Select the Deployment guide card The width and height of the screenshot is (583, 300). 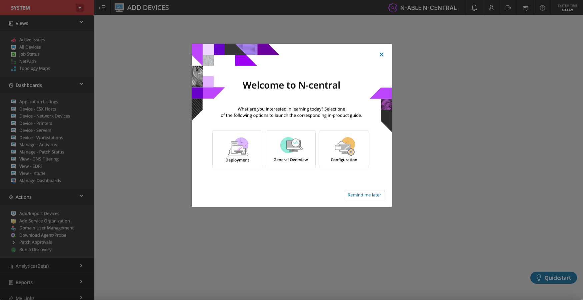click(x=237, y=149)
